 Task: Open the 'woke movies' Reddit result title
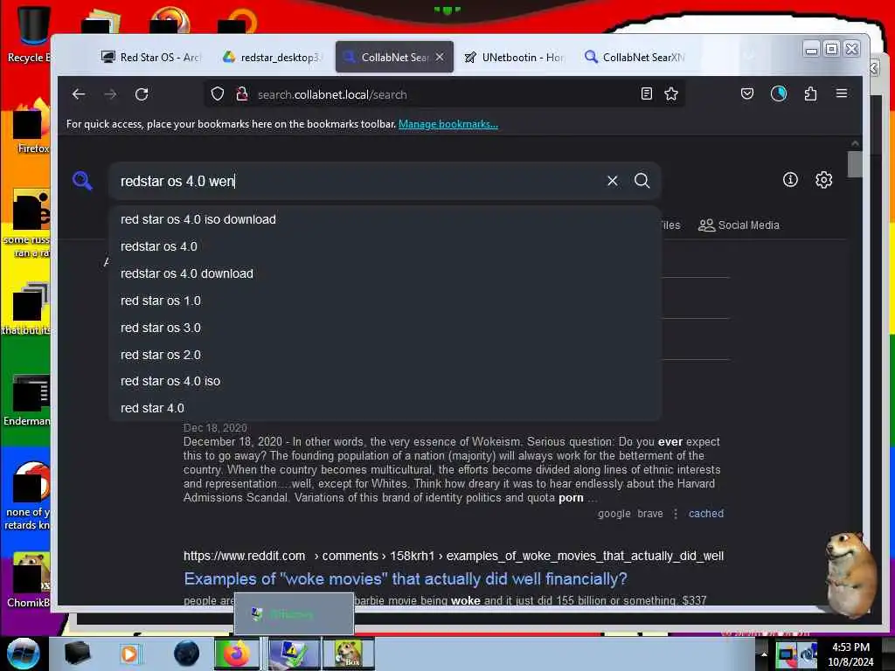click(x=406, y=579)
